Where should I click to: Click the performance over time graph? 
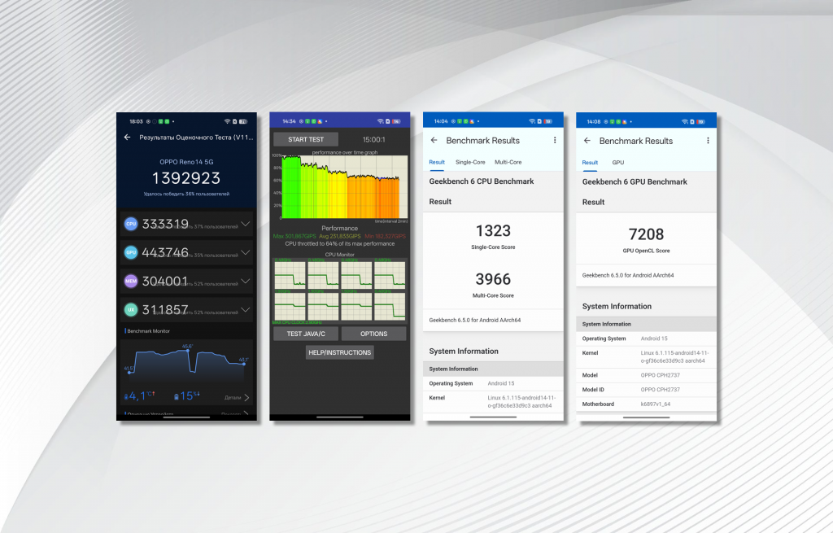[x=340, y=186]
